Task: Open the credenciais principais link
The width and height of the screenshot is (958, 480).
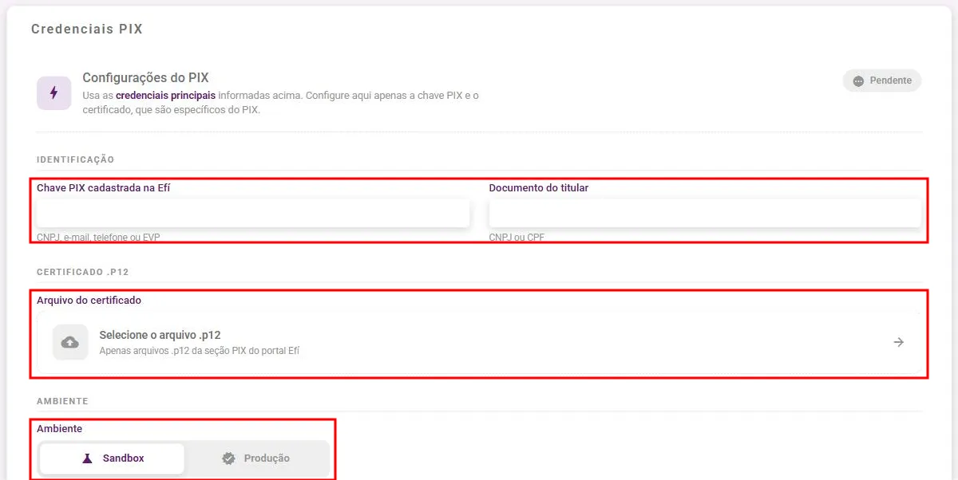Action: click(x=166, y=96)
